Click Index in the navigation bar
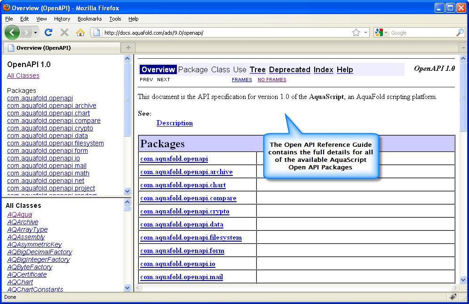 point(323,69)
